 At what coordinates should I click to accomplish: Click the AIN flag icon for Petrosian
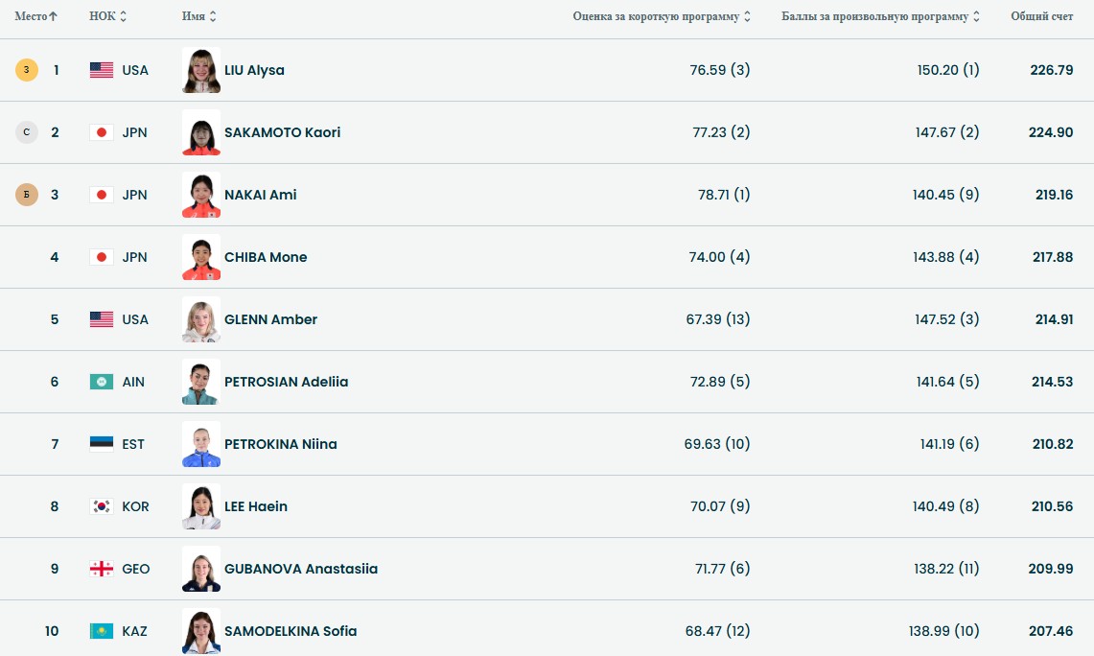point(102,382)
